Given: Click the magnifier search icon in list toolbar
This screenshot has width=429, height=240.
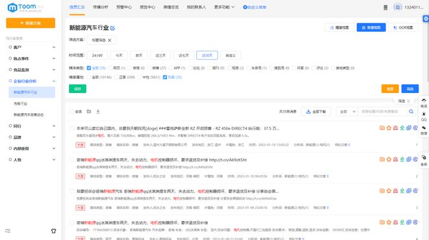Looking at the screenshot, I should pos(411,111).
